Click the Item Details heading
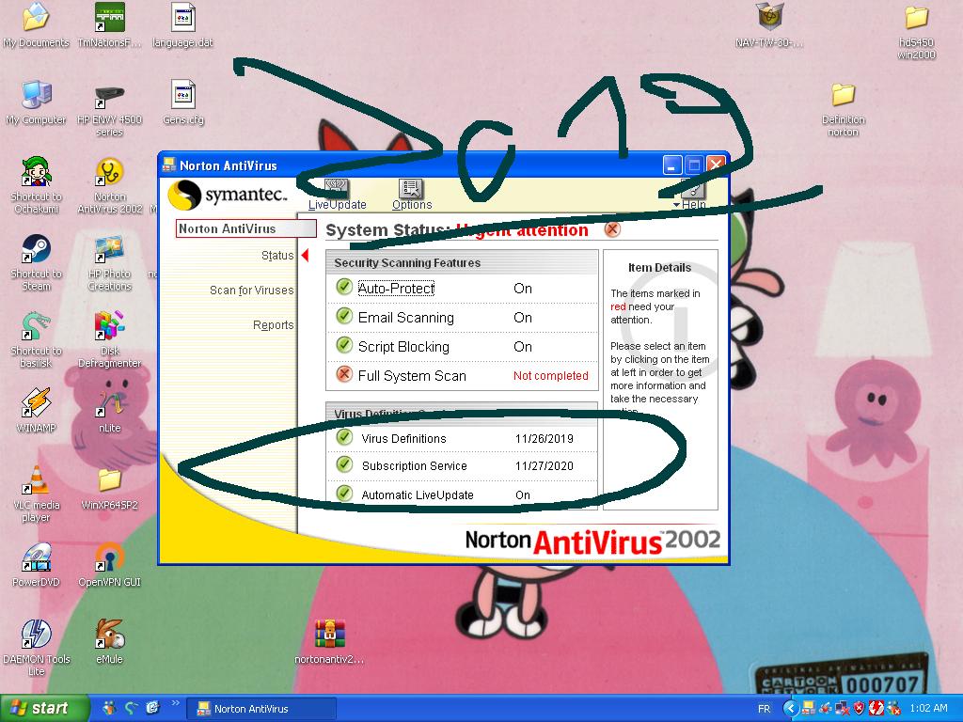This screenshot has width=963, height=722. point(659,268)
